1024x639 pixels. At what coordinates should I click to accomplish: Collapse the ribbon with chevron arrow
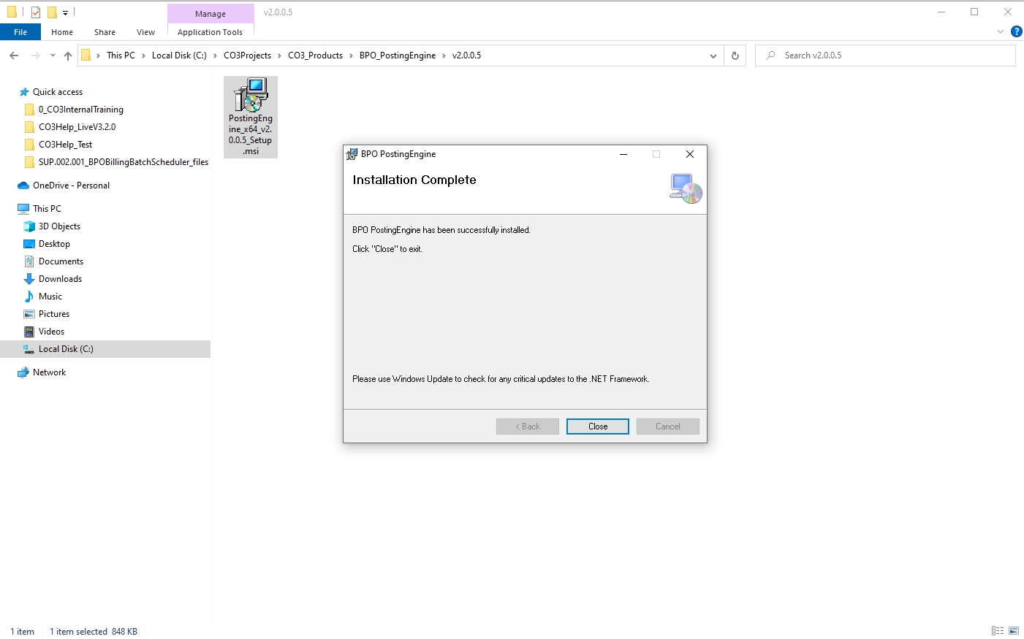[x=1001, y=31]
